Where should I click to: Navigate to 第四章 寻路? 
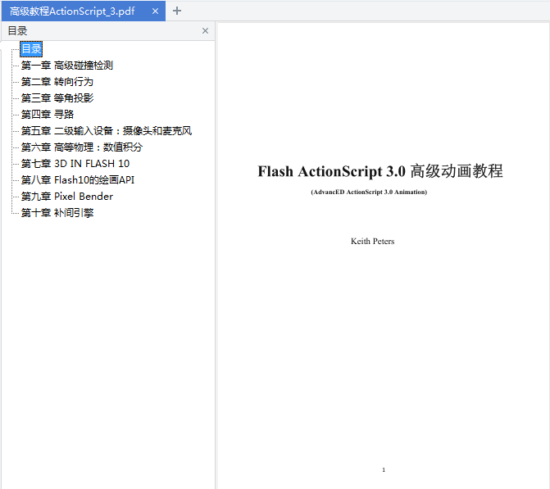click(x=48, y=115)
